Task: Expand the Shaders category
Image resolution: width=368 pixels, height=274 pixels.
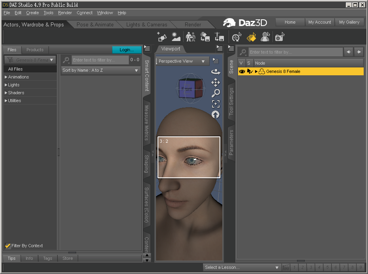Action: 6,93
